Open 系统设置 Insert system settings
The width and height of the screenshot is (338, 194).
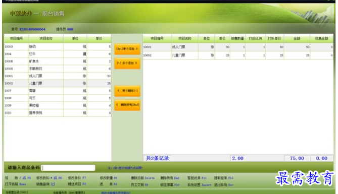coord(199,184)
